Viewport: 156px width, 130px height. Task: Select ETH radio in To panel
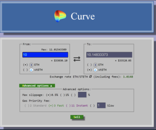pyautogui.click(x=89, y=65)
